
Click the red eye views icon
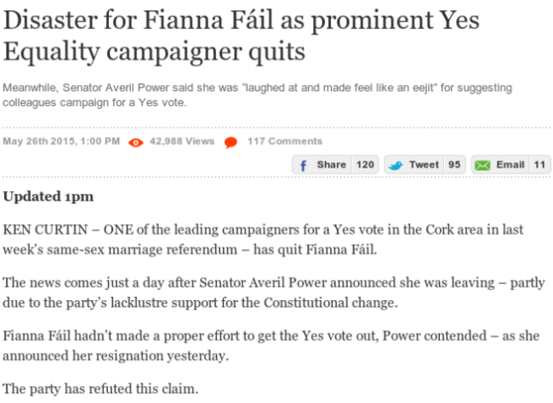click(x=136, y=142)
